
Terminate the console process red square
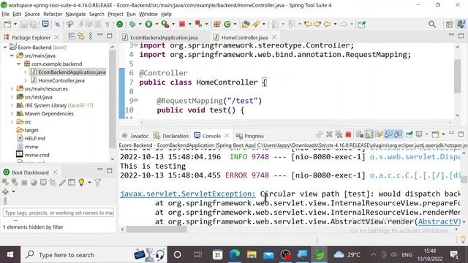point(348,134)
